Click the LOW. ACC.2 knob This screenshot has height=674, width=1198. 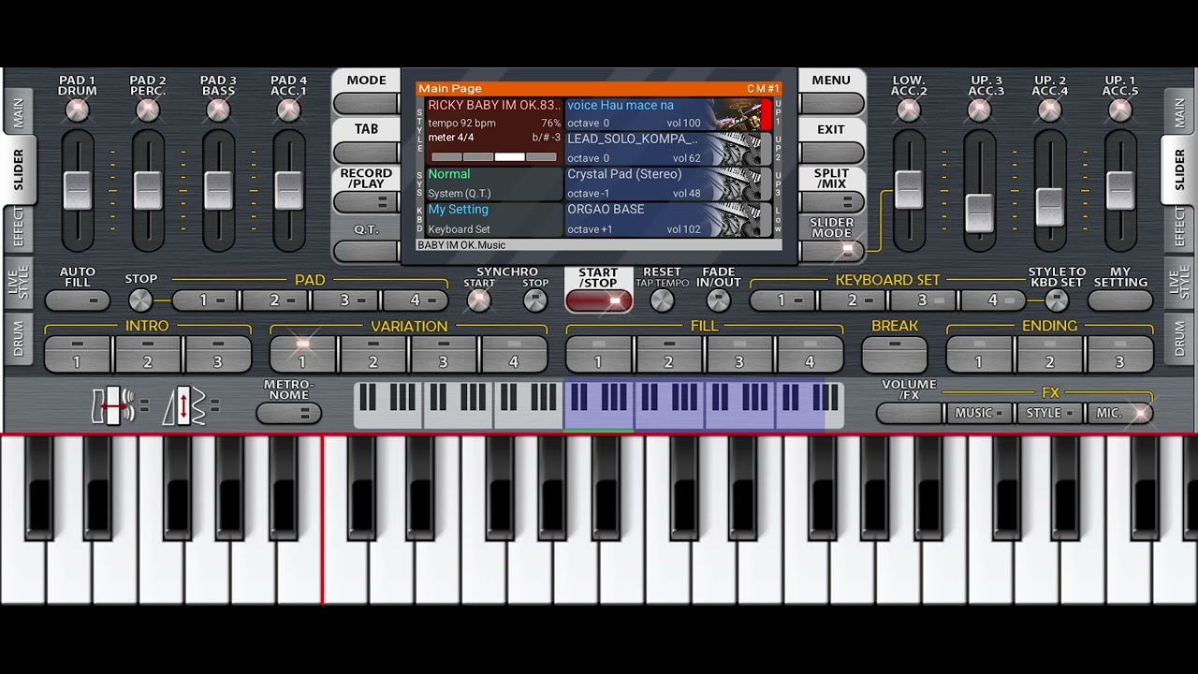[909, 110]
